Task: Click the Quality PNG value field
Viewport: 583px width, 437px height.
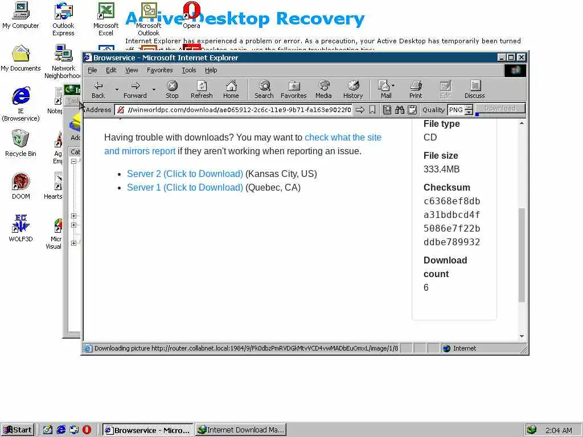Action: [x=457, y=110]
